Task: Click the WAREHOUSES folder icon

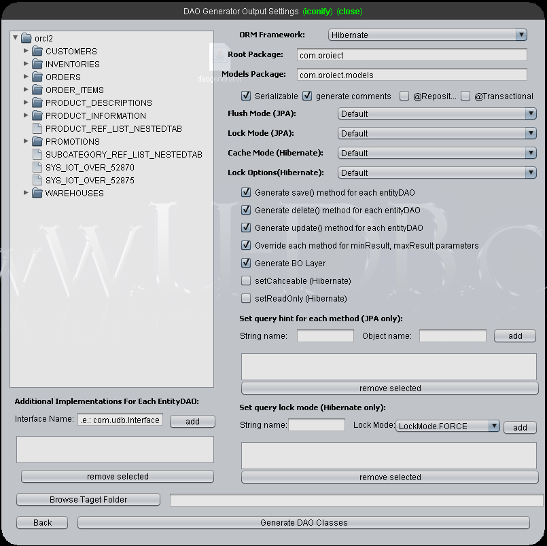Action: coord(37,193)
